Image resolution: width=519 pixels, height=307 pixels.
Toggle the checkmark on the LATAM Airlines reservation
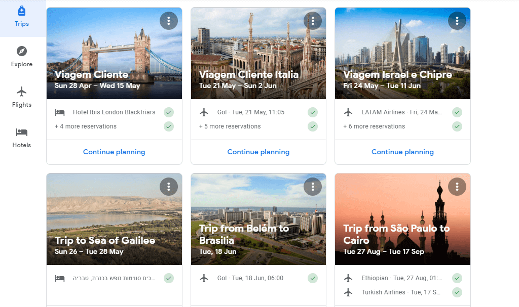457,112
